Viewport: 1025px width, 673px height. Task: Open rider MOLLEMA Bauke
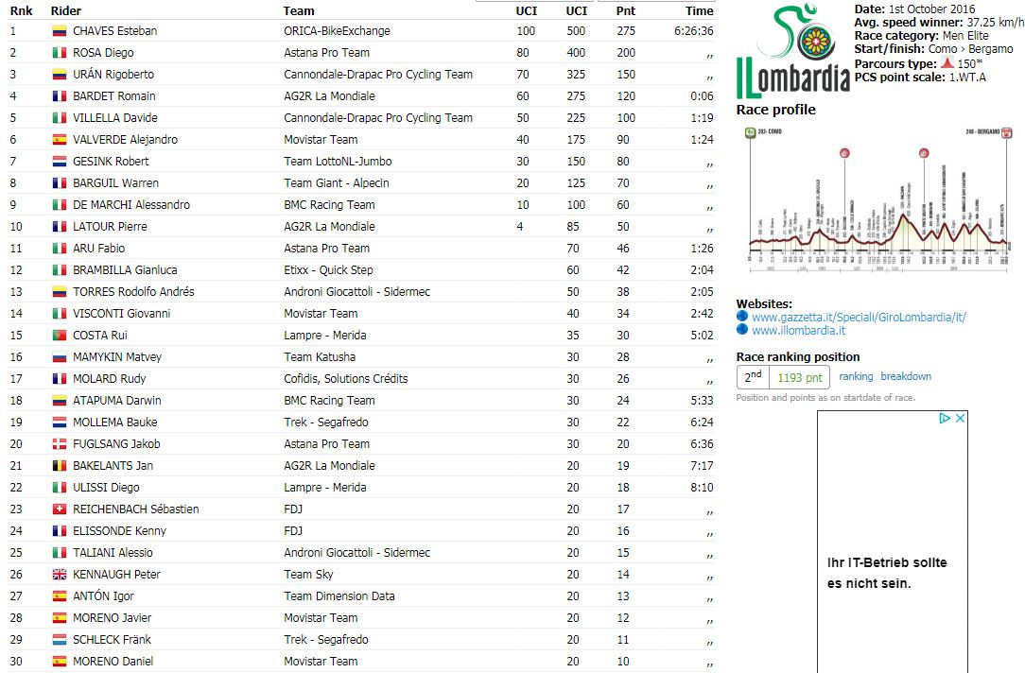tap(114, 423)
